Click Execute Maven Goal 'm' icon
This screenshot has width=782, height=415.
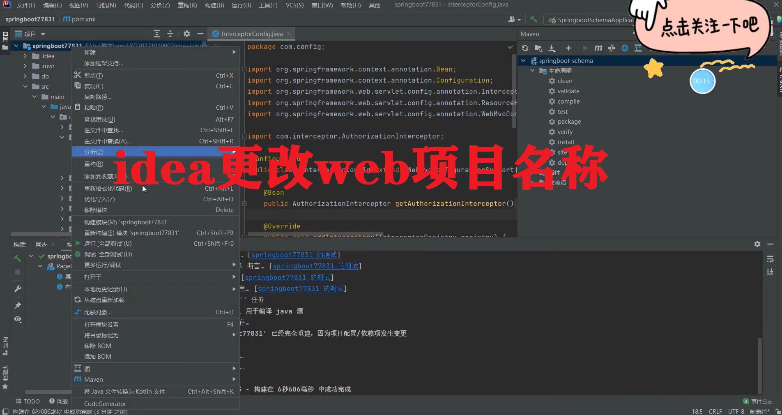pyautogui.click(x=598, y=48)
